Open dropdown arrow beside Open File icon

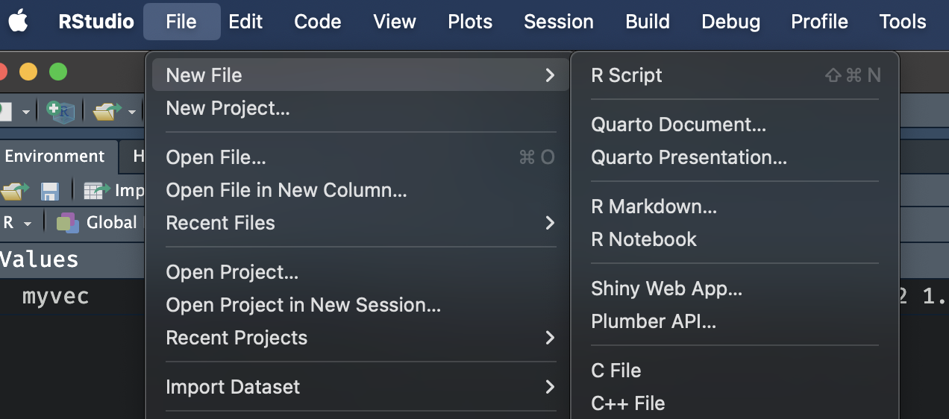pyautogui.click(x=132, y=112)
